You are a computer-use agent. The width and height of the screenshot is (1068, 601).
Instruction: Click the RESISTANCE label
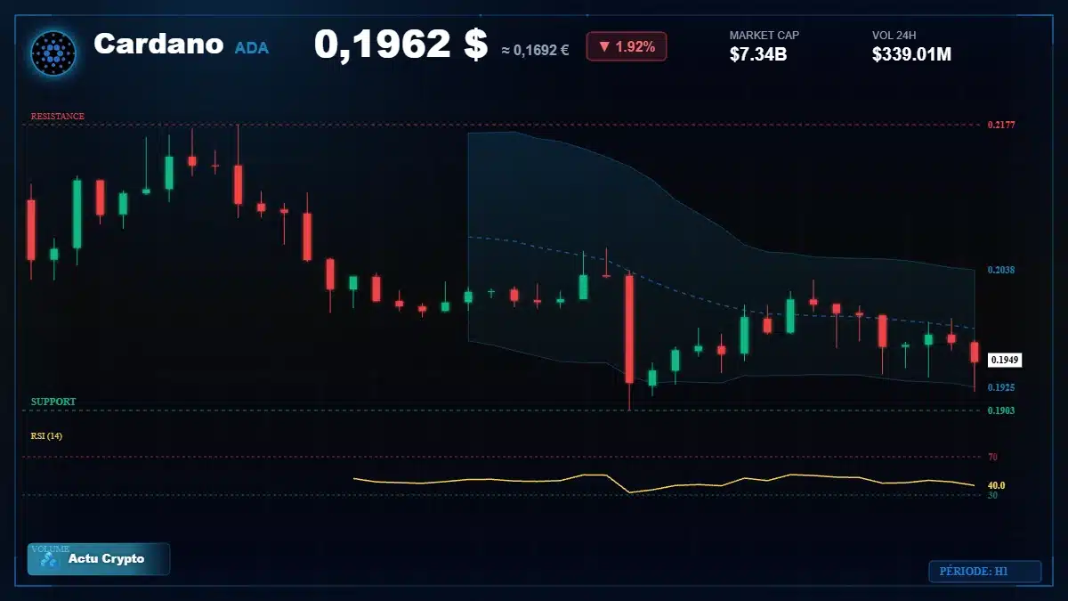pyautogui.click(x=58, y=117)
